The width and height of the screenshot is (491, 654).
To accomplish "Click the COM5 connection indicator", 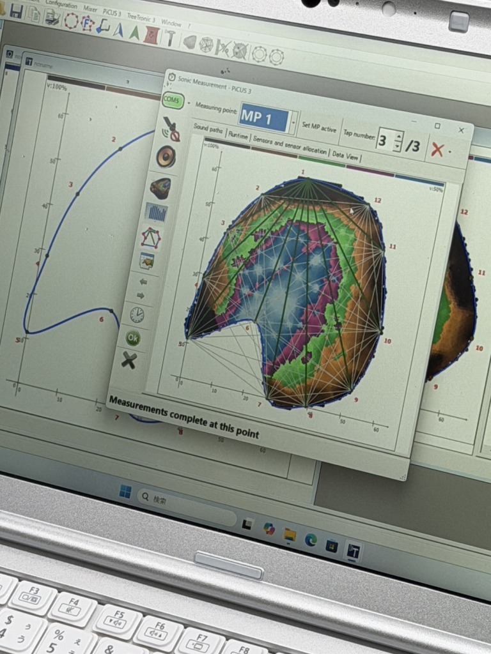I will (x=173, y=100).
